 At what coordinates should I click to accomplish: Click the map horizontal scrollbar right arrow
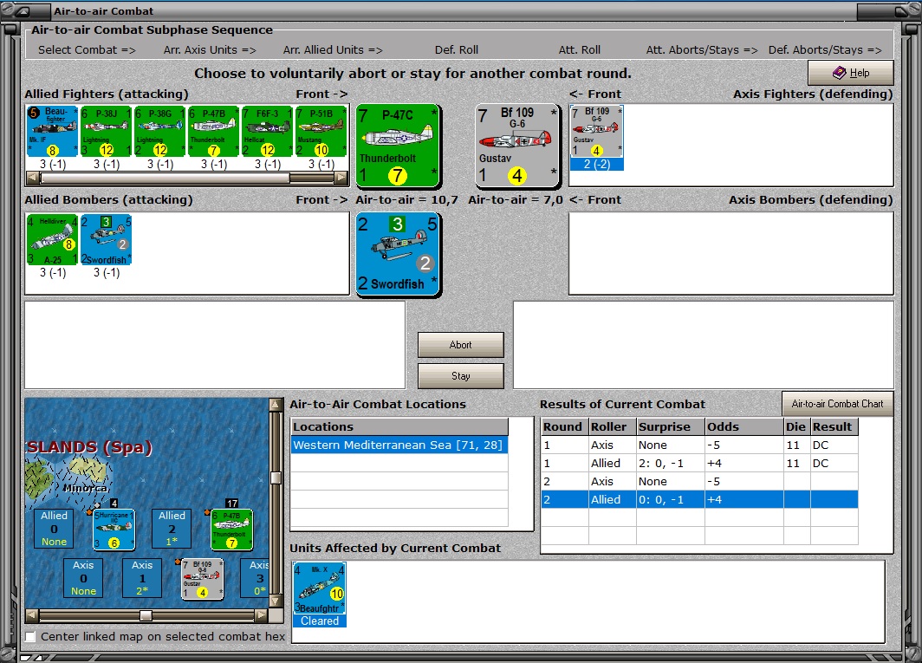coord(261,615)
